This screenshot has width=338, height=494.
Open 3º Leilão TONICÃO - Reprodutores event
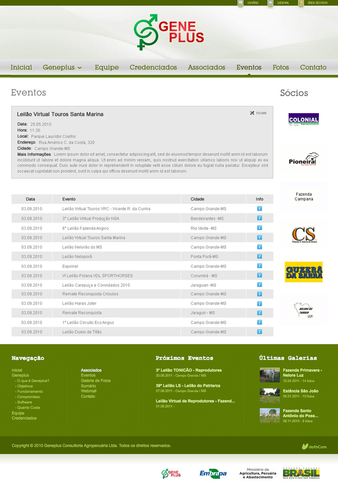[189, 370]
